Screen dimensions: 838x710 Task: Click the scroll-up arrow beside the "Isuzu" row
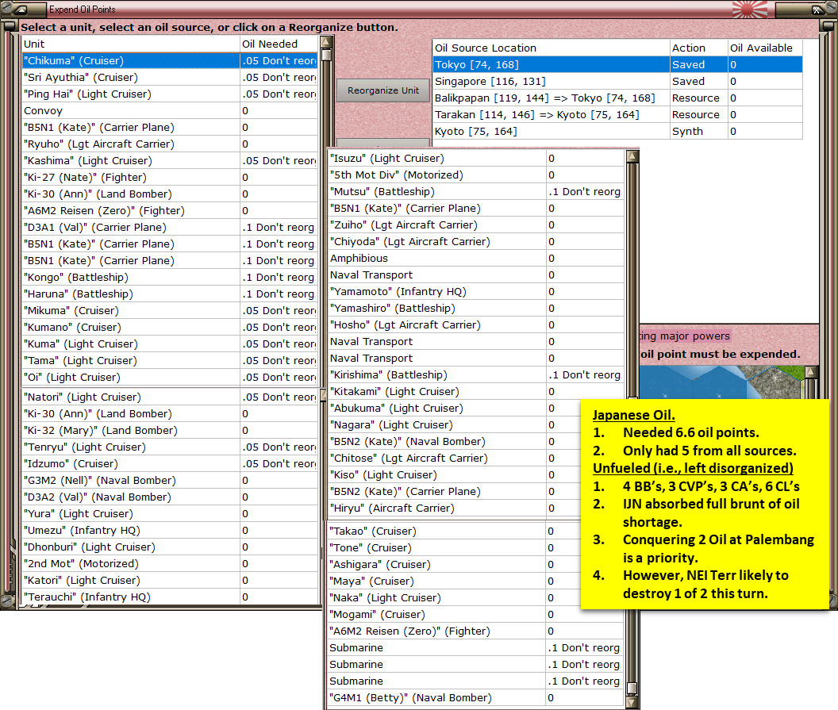click(x=632, y=156)
